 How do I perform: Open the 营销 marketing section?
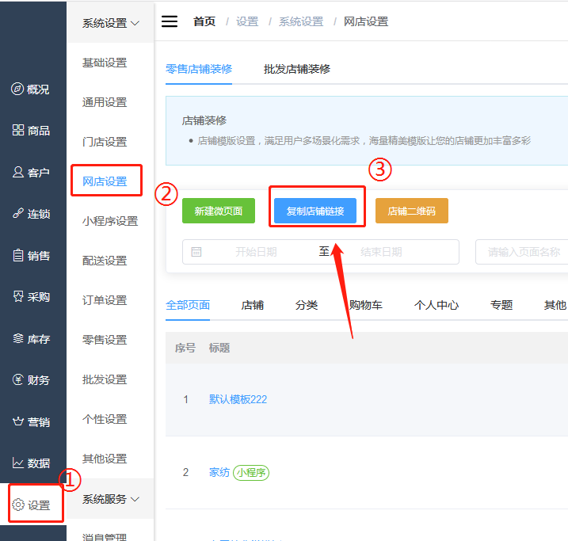click(30, 422)
